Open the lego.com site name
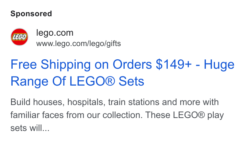Viewport: 246px width, 142px height. [55, 33]
